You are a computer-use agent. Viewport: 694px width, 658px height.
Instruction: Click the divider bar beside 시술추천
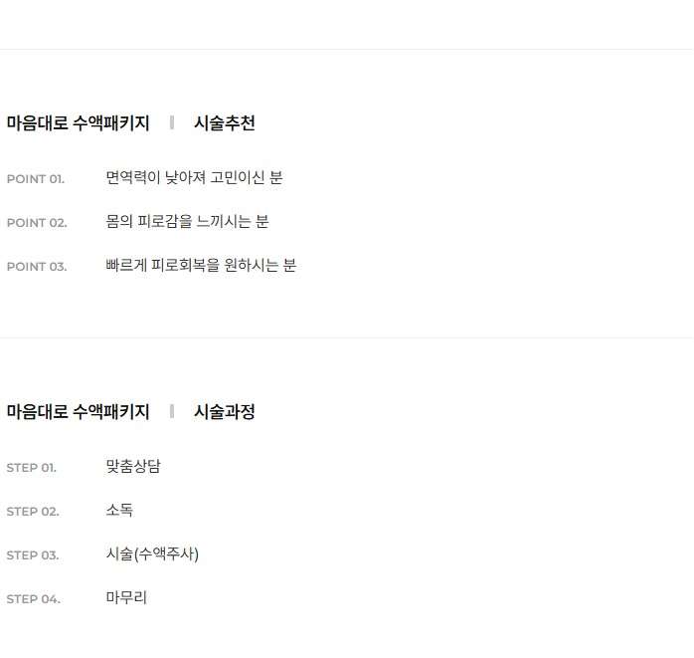pos(172,122)
